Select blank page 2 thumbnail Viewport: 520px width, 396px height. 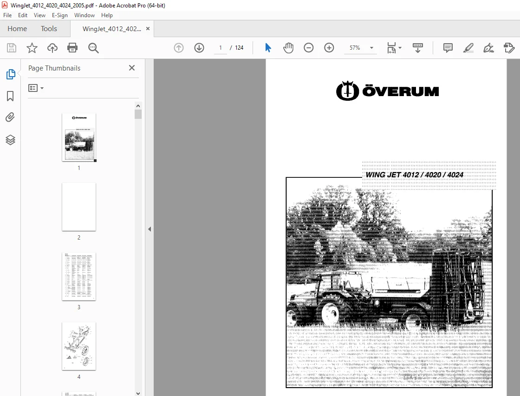click(79, 207)
